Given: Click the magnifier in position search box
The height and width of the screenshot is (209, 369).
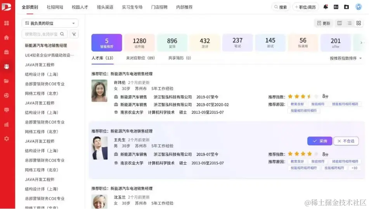Looking at the screenshot, I should [62, 34].
